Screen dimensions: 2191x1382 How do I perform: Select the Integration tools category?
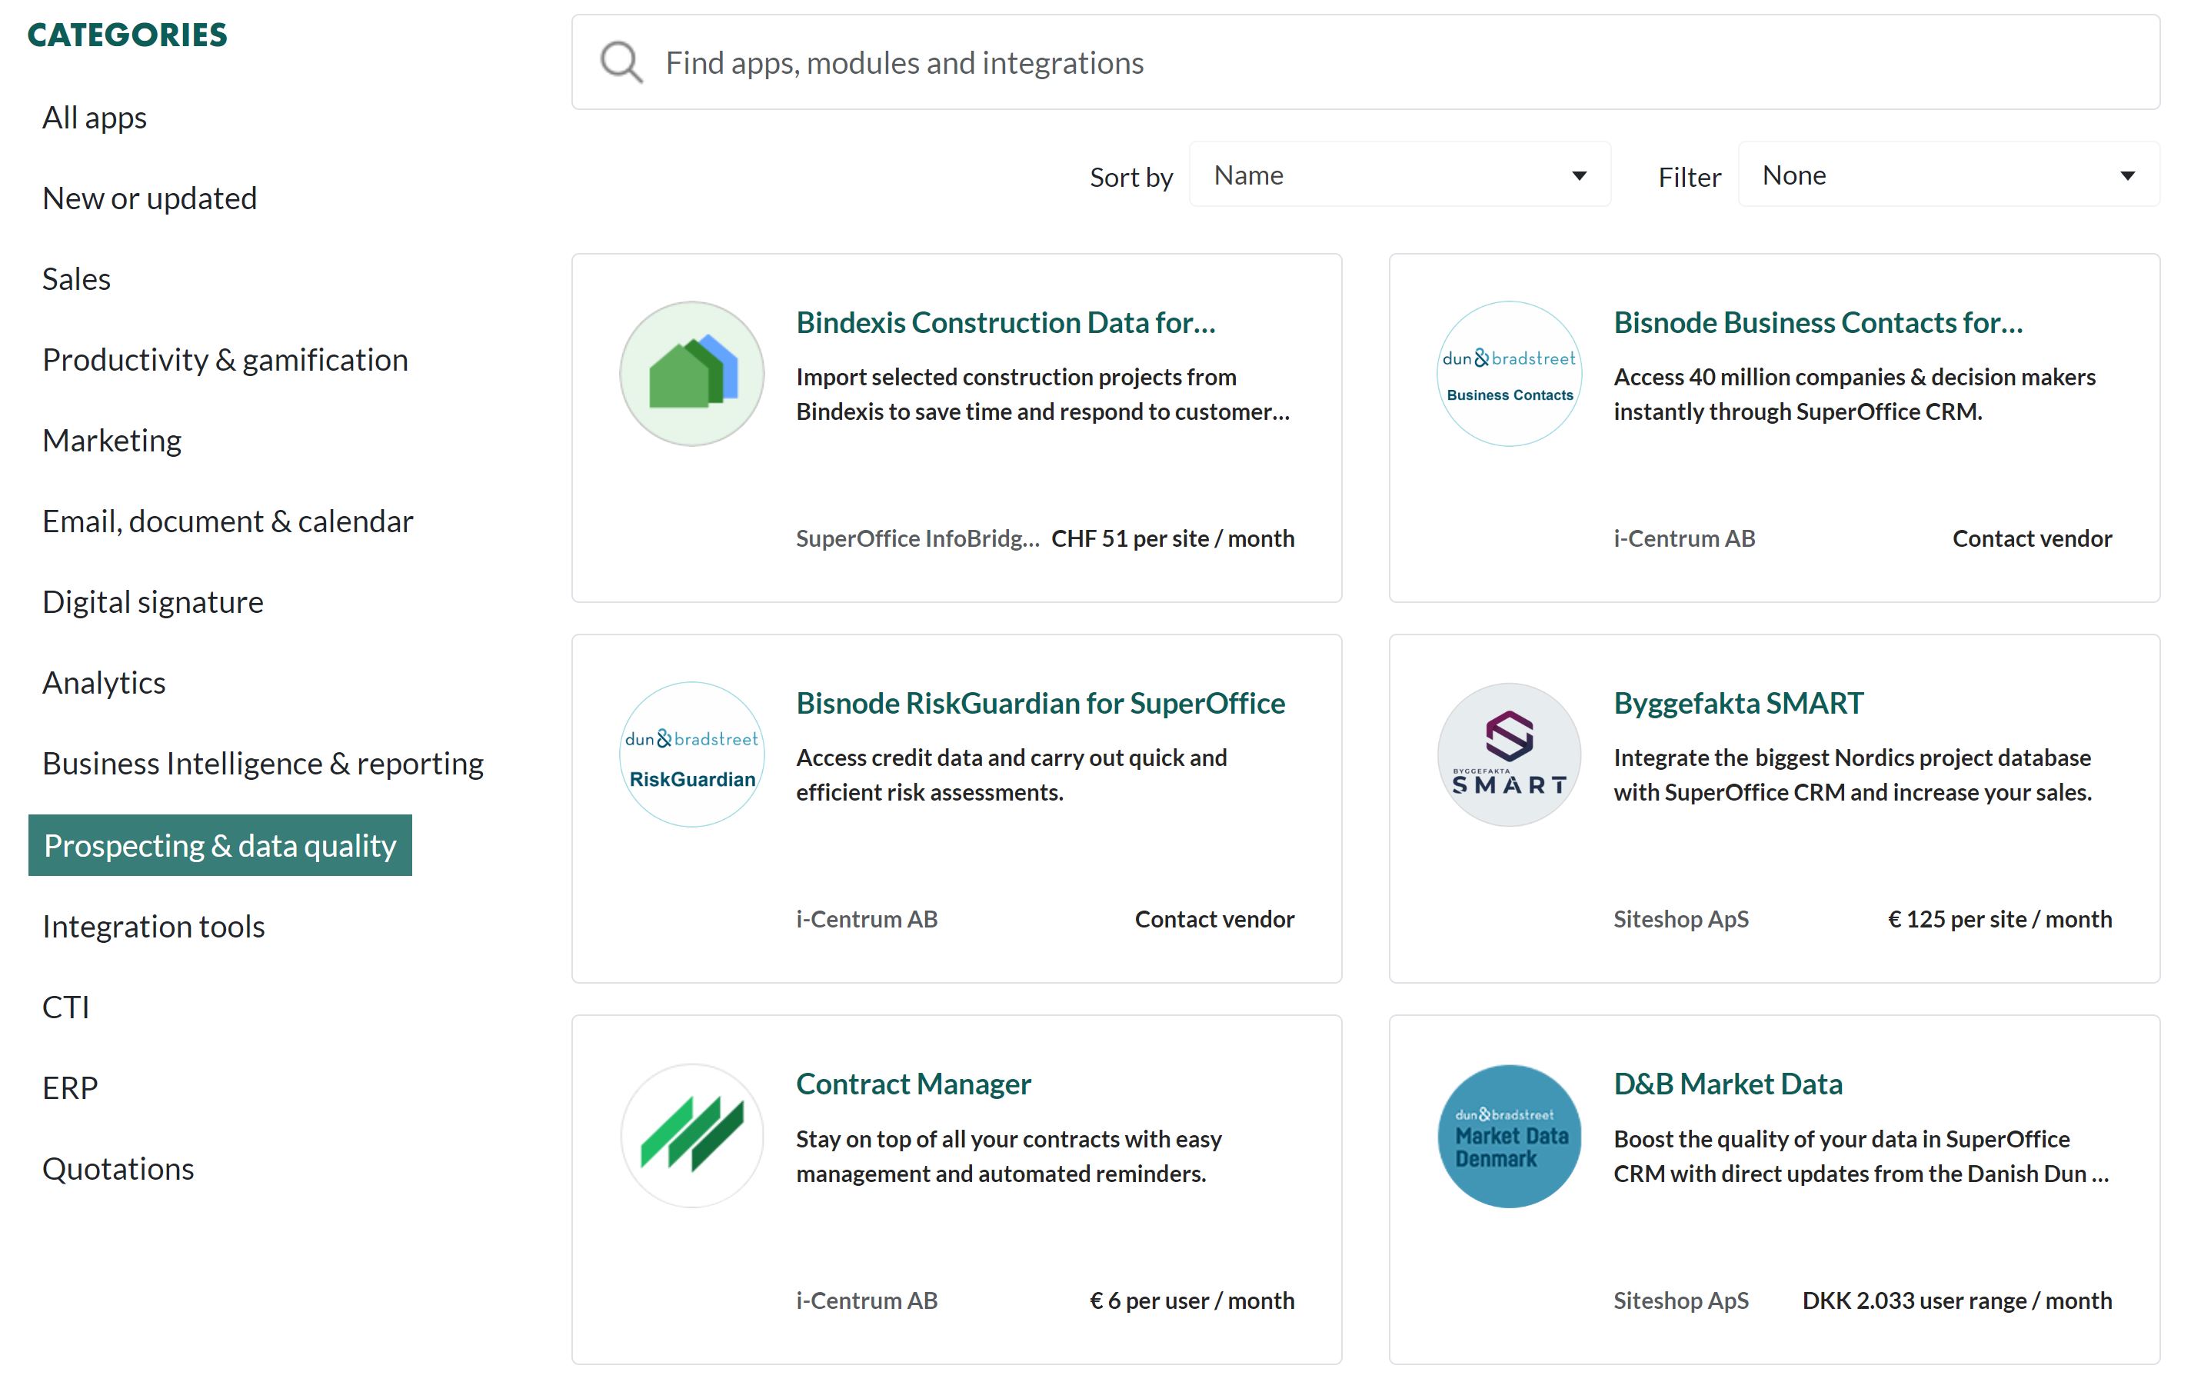(155, 925)
